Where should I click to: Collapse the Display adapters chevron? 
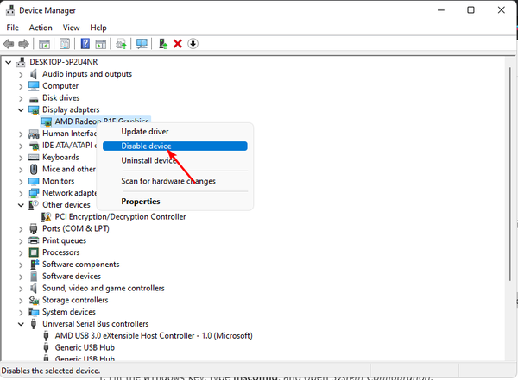[x=21, y=109]
